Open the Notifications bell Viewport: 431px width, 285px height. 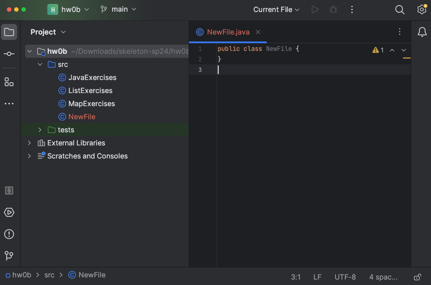(422, 32)
